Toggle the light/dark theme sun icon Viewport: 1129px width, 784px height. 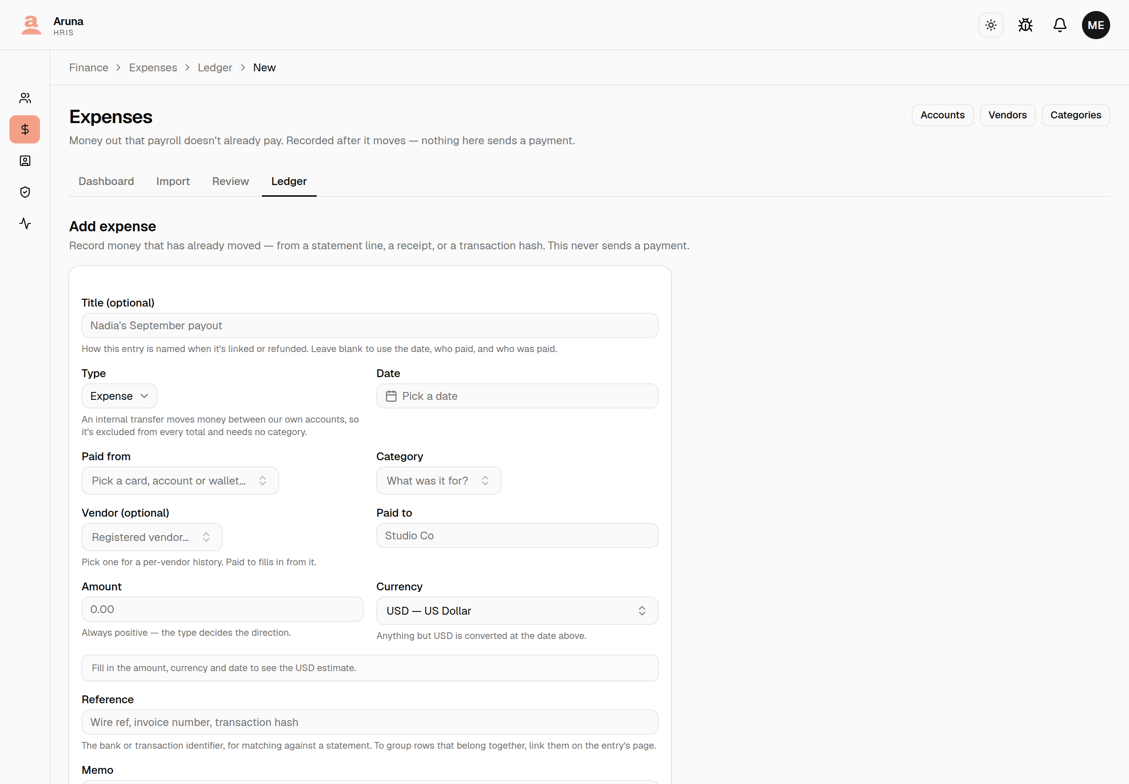pyautogui.click(x=991, y=25)
